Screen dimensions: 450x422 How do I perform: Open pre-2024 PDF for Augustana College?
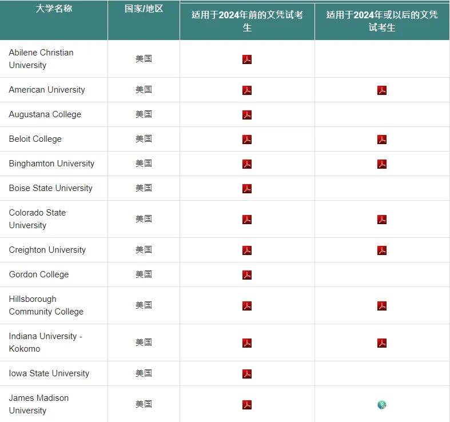click(247, 115)
